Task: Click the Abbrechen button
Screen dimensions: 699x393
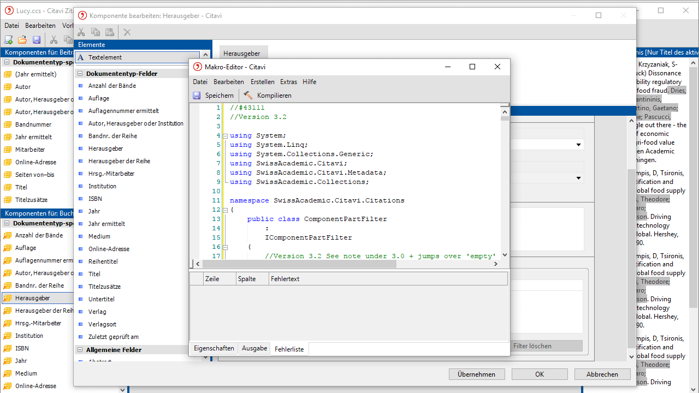Action: click(602, 374)
